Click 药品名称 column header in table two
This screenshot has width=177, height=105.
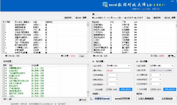click(96, 22)
